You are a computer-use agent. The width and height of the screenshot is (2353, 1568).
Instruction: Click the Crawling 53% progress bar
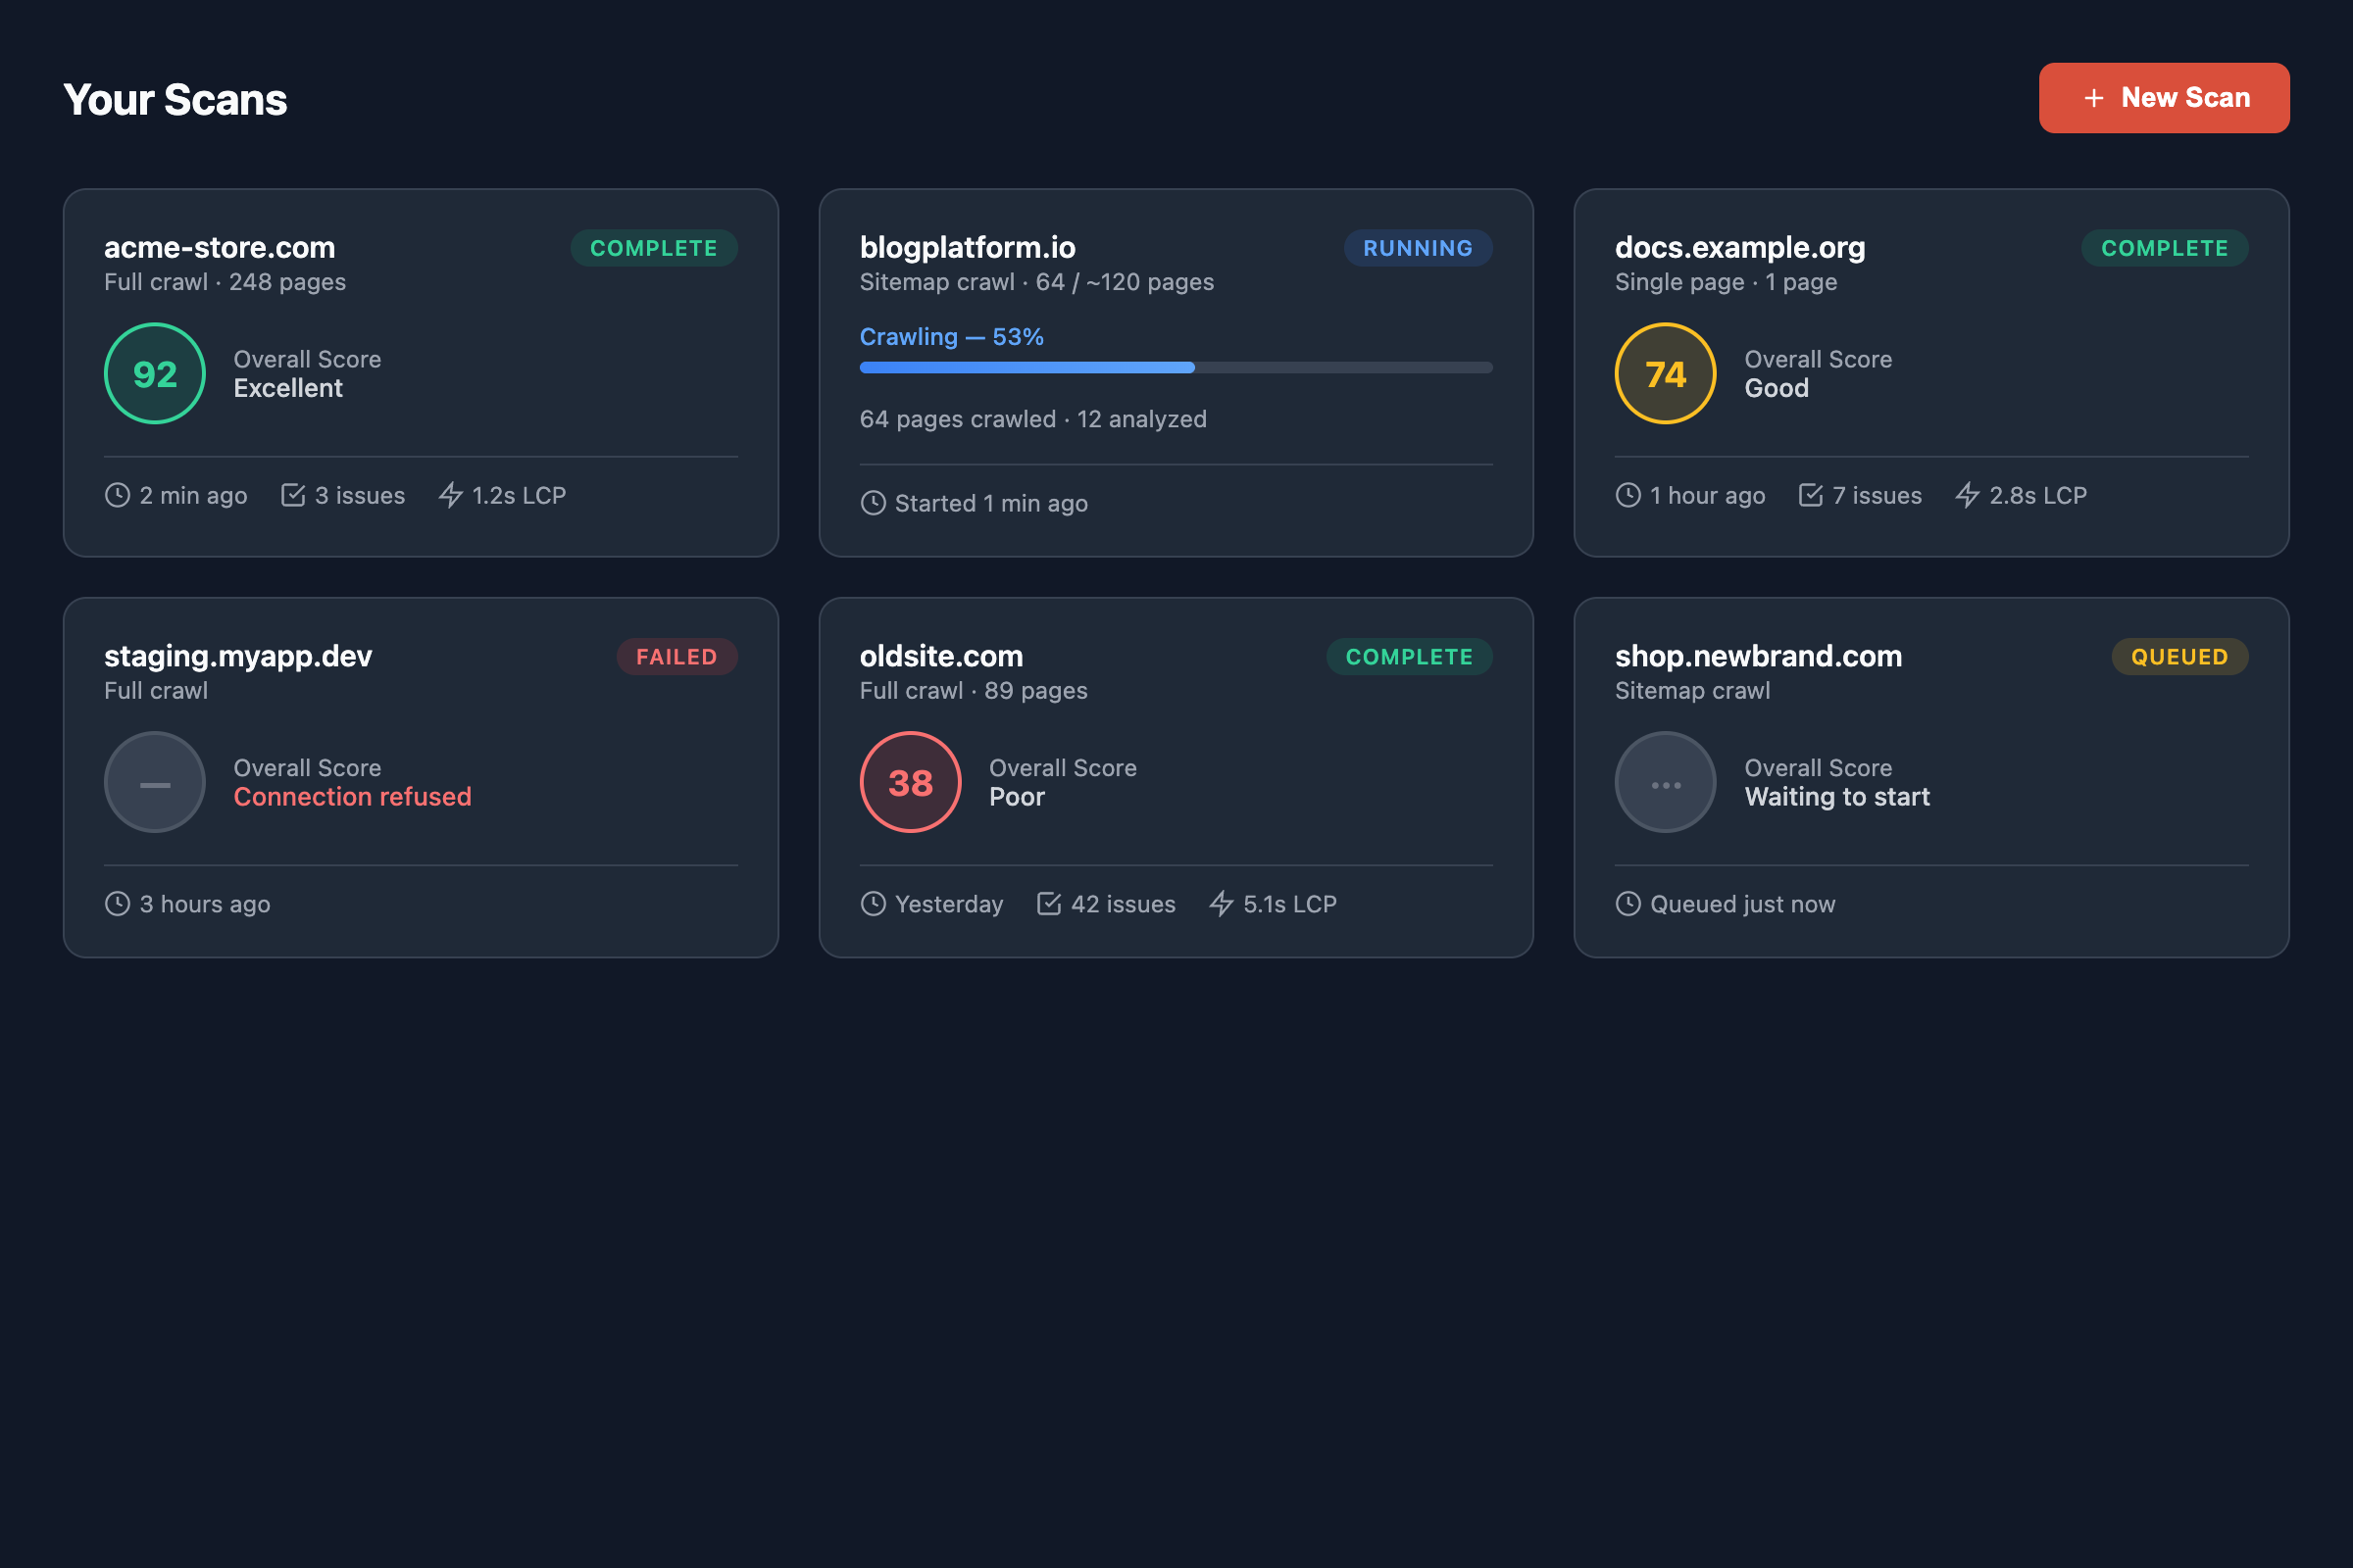[1176, 368]
